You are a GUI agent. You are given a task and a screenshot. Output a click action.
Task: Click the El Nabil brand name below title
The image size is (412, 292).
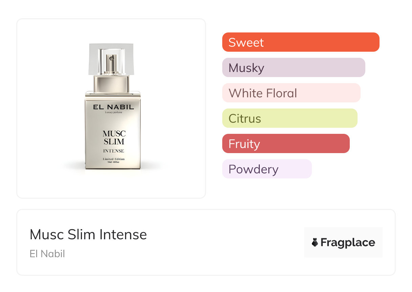click(47, 253)
